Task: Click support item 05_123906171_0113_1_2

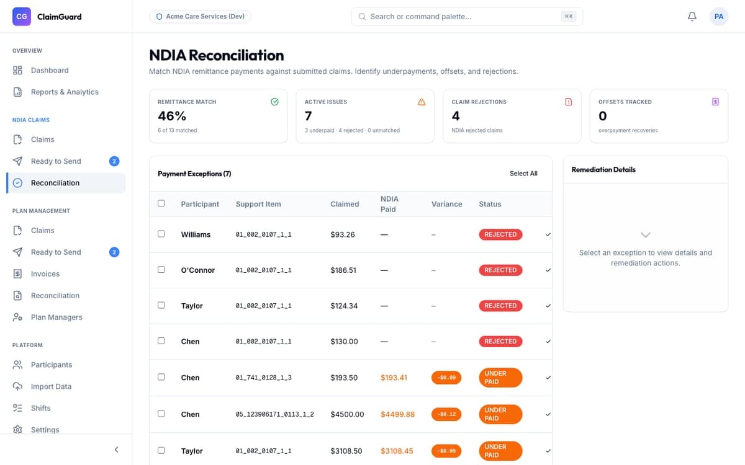Action: pos(274,414)
